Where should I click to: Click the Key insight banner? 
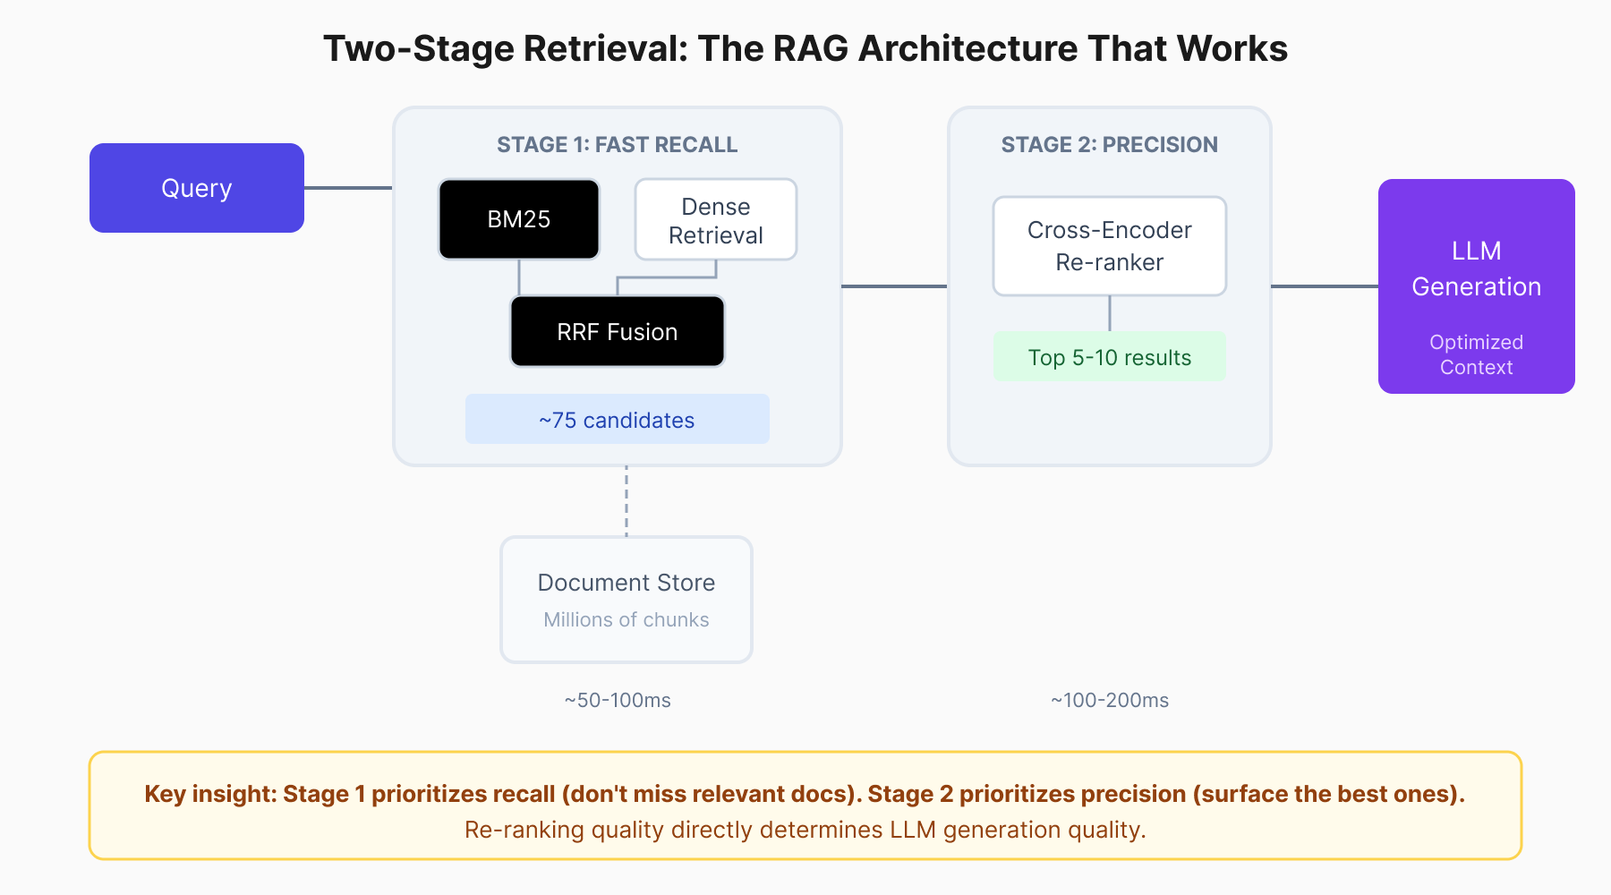click(805, 804)
